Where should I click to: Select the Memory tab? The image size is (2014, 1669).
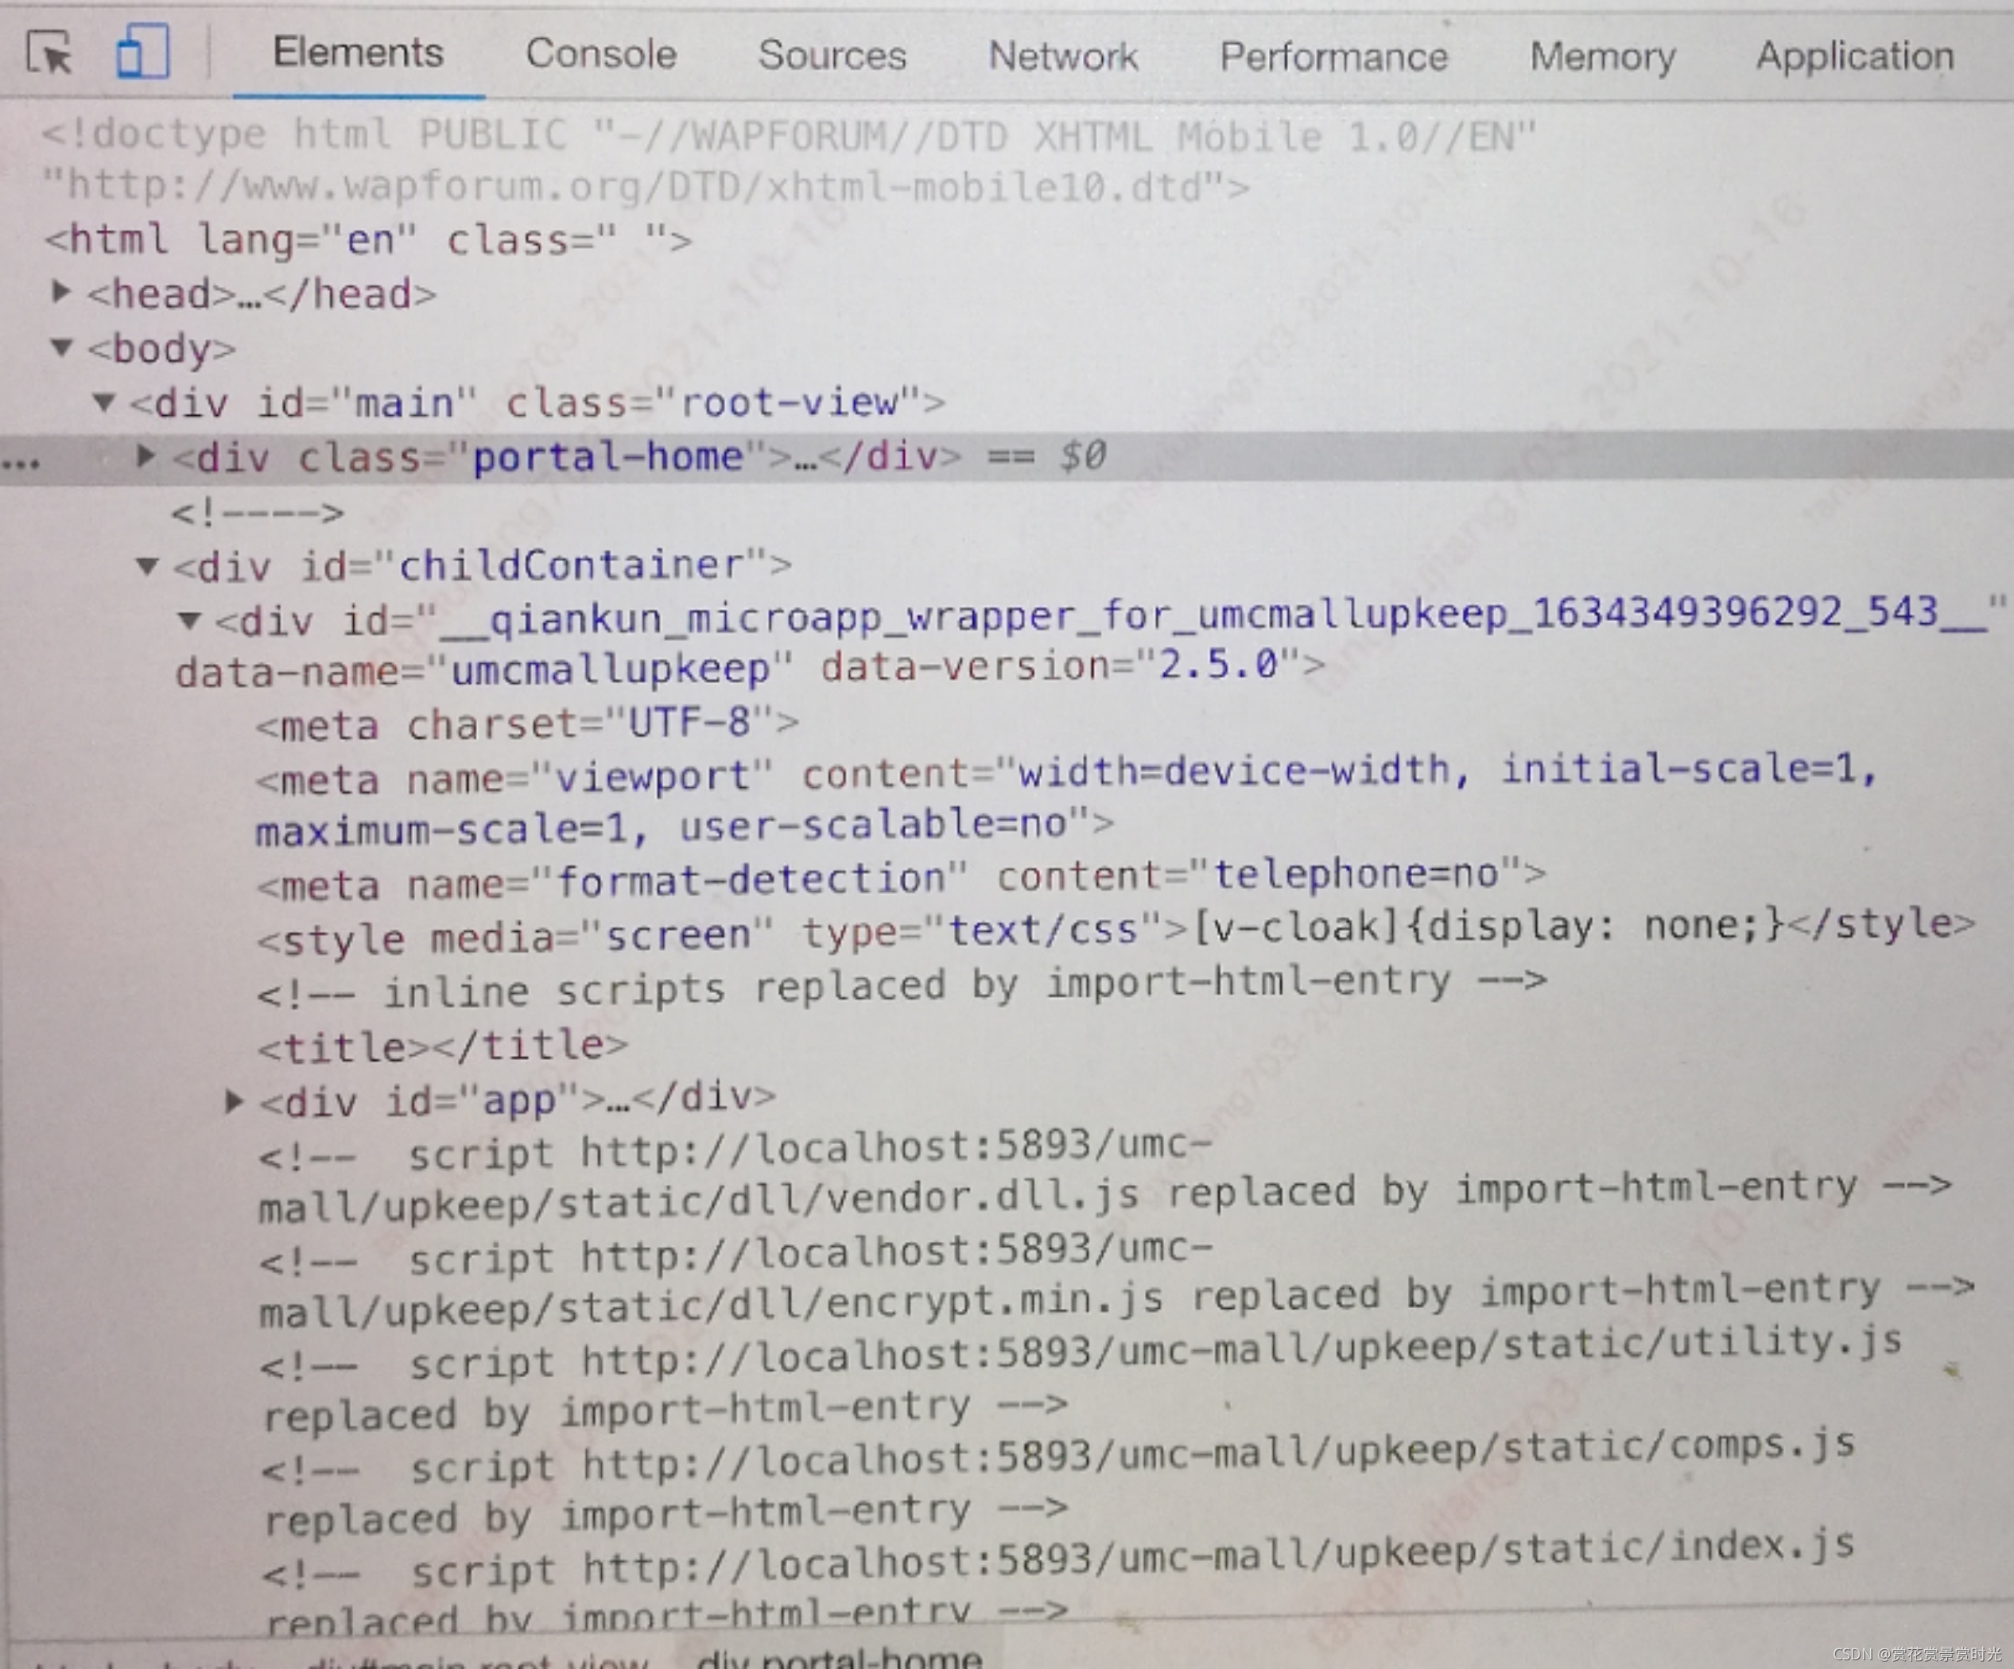tap(1601, 56)
